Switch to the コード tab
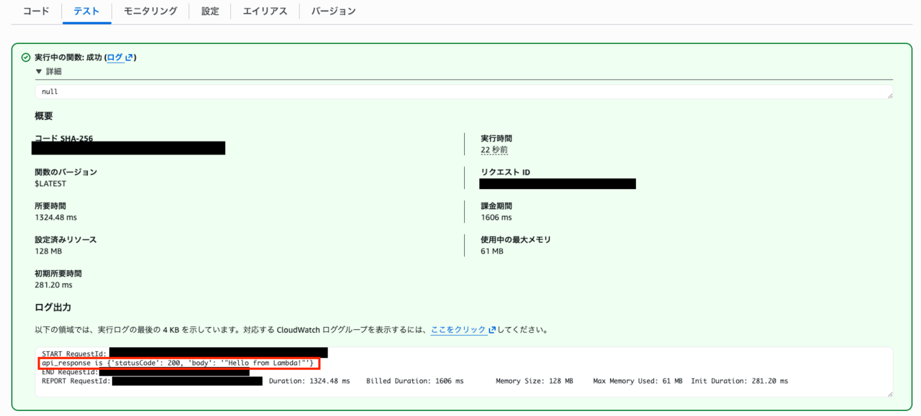 (36, 11)
